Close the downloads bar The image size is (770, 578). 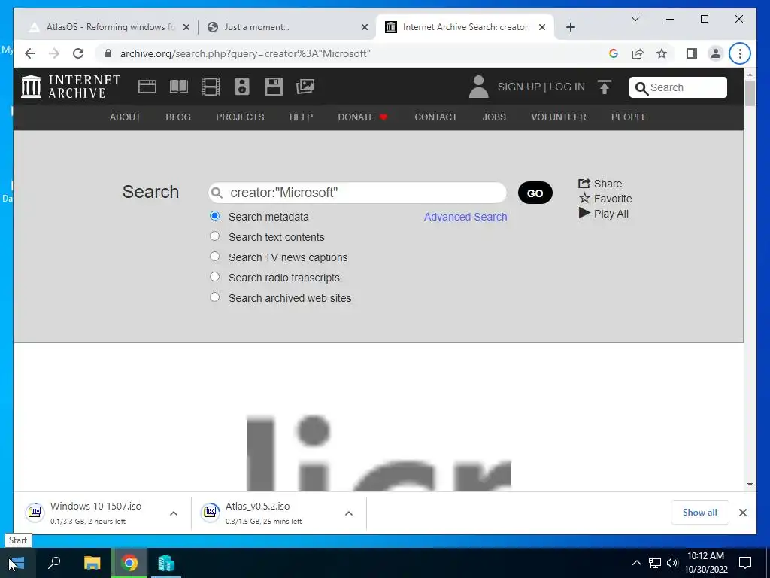coord(743,513)
